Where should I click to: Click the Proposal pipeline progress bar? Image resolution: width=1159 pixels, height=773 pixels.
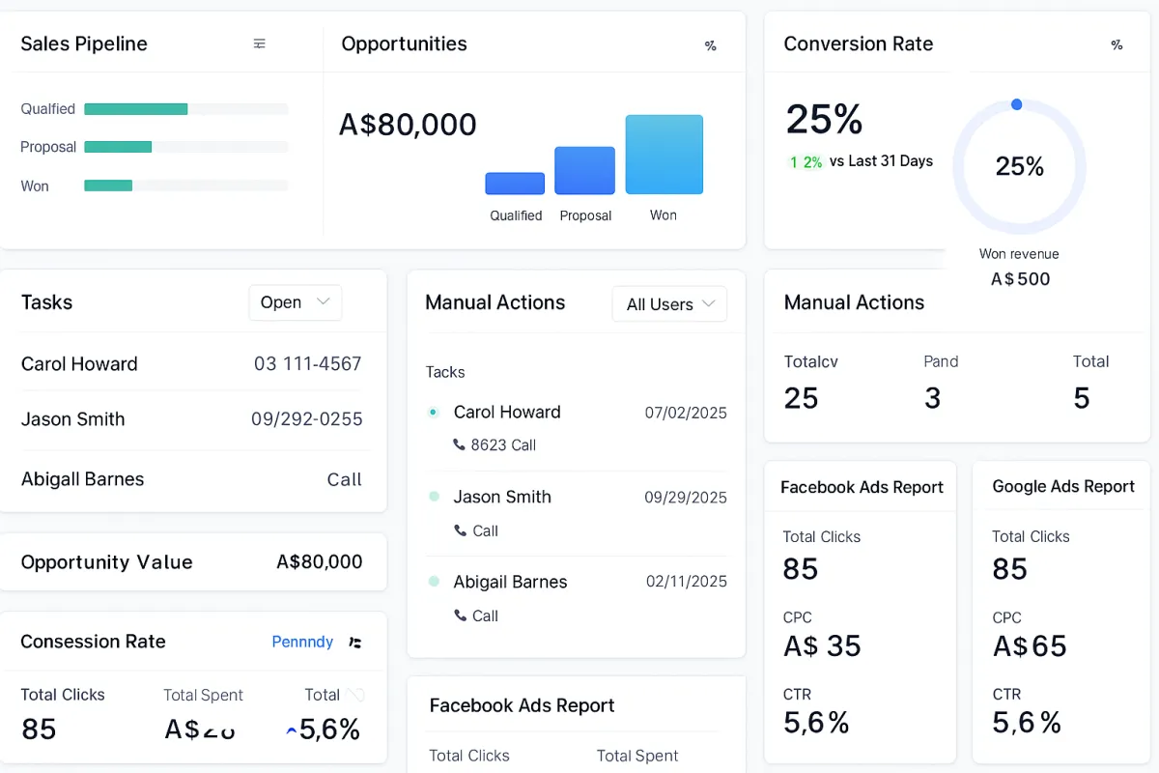(186, 147)
